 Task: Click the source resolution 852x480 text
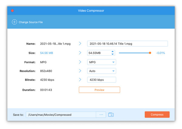[x=46, y=71]
